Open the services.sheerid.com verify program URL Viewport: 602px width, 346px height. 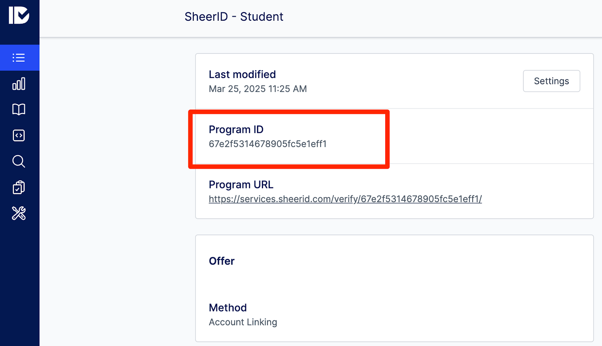click(345, 199)
